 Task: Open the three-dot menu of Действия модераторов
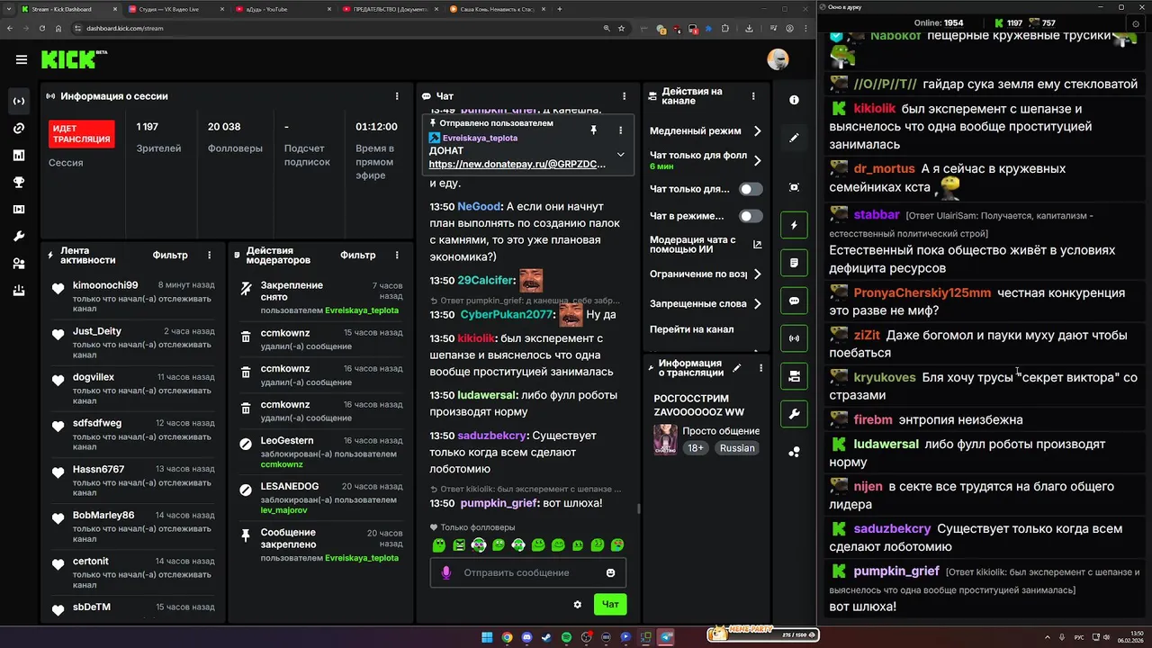tap(398, 255)
